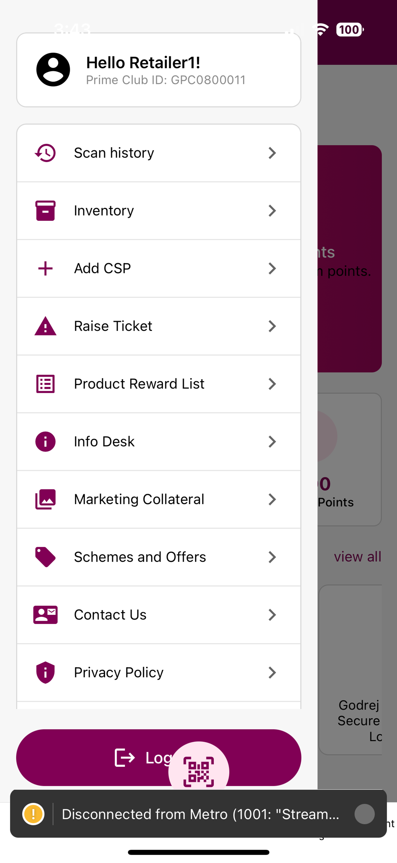Tap the Raise Ticket warning triangle icon
The height and width of the screenshot is (863, 397).
coord(45,326)
